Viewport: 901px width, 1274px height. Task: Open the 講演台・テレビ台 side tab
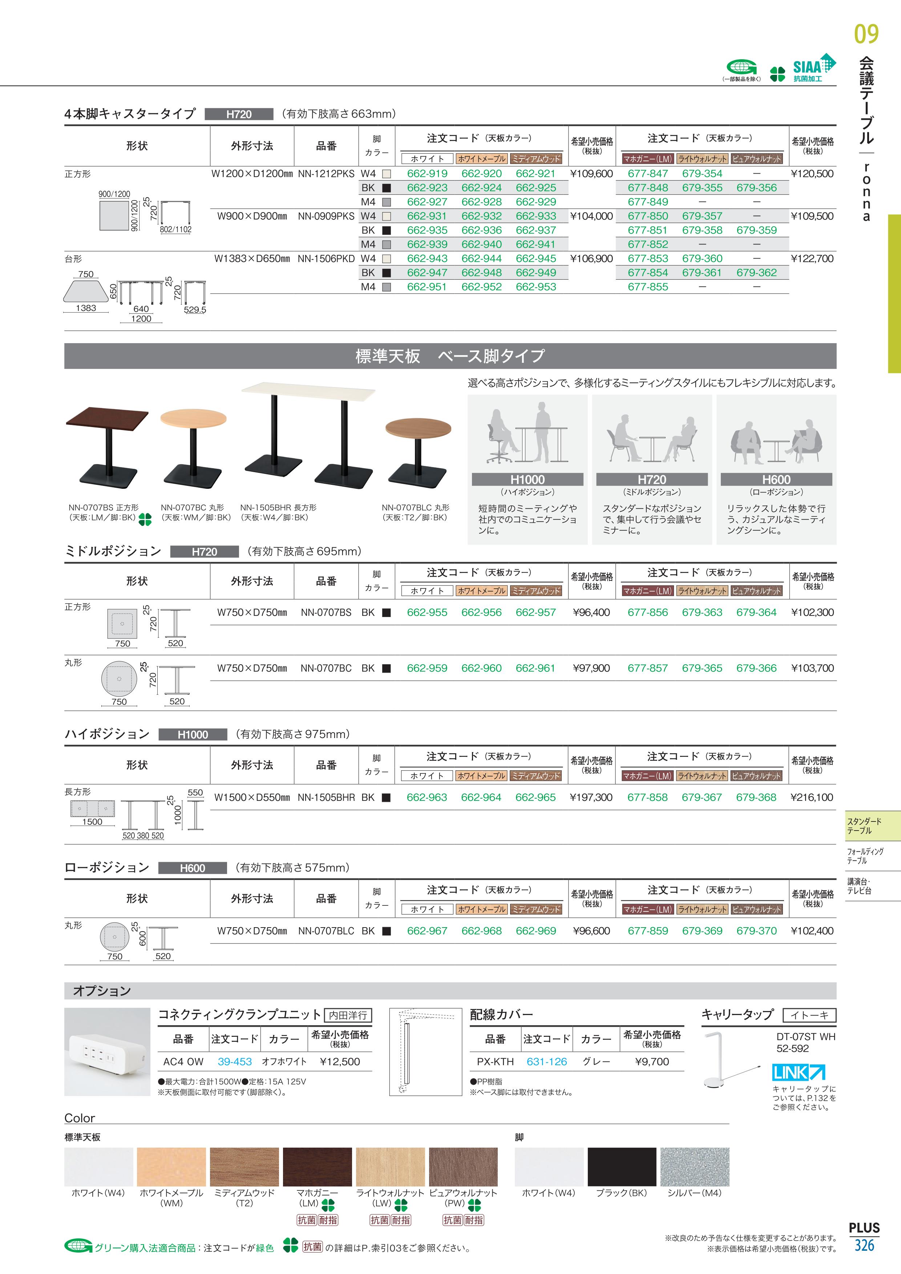873,885
